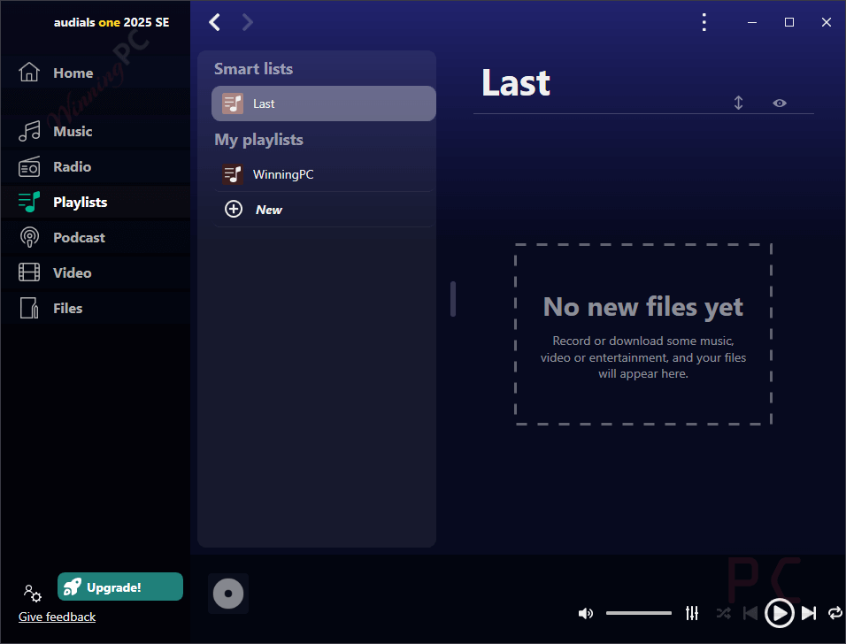This screenshot has width=846, height=644.
Task: Toggle the eye view options icon
Action: (x=779, y=103)
